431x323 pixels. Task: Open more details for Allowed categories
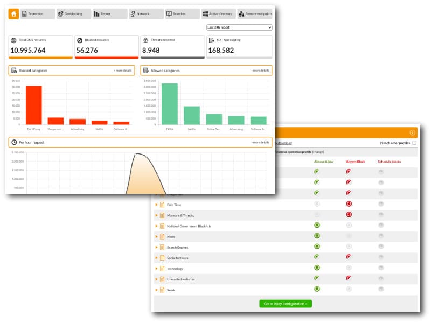tap(260, 71)
